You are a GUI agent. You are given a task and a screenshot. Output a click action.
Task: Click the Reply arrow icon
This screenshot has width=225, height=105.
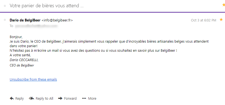tap(12, 98)
